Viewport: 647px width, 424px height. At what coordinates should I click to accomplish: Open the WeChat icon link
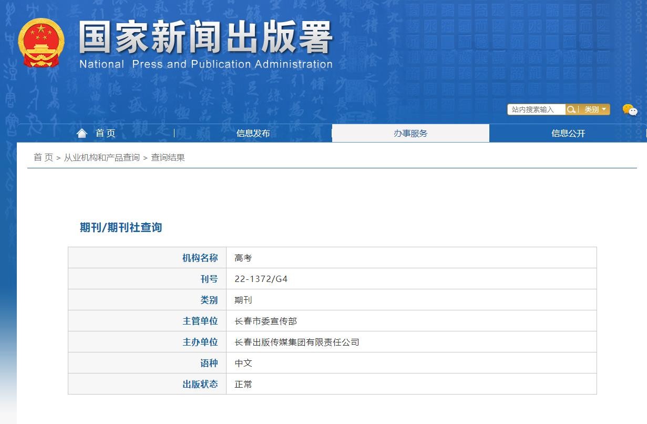pos(629,109)
